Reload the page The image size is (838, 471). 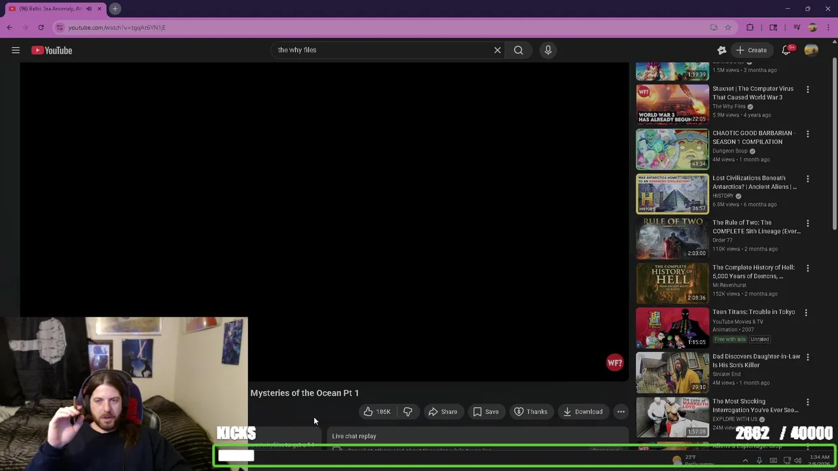pos(41,27)
